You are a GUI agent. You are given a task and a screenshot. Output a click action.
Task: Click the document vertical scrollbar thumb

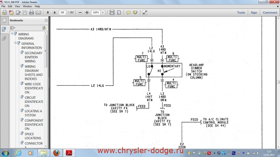tap(278, 82)
